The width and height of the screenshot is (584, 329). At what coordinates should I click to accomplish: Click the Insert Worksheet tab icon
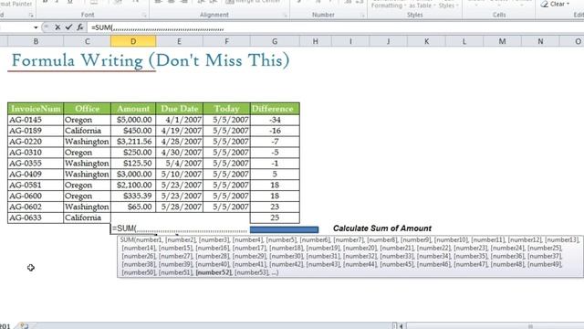pyautogui.click(x=24, y=326)
